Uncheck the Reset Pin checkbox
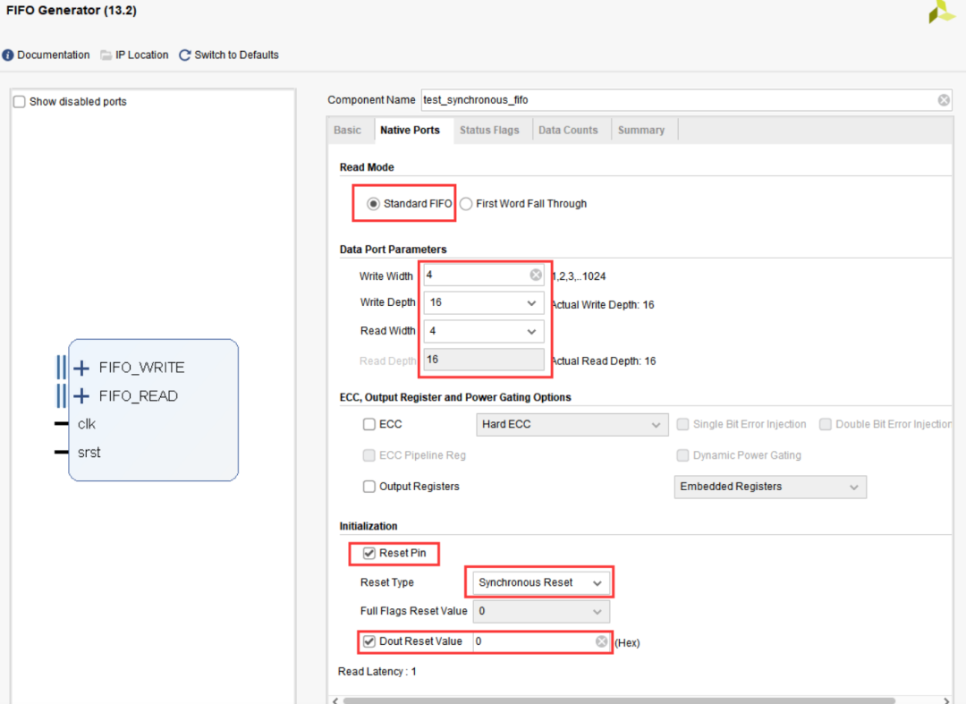Screen dimensions: 966x704 pos(369,554)
